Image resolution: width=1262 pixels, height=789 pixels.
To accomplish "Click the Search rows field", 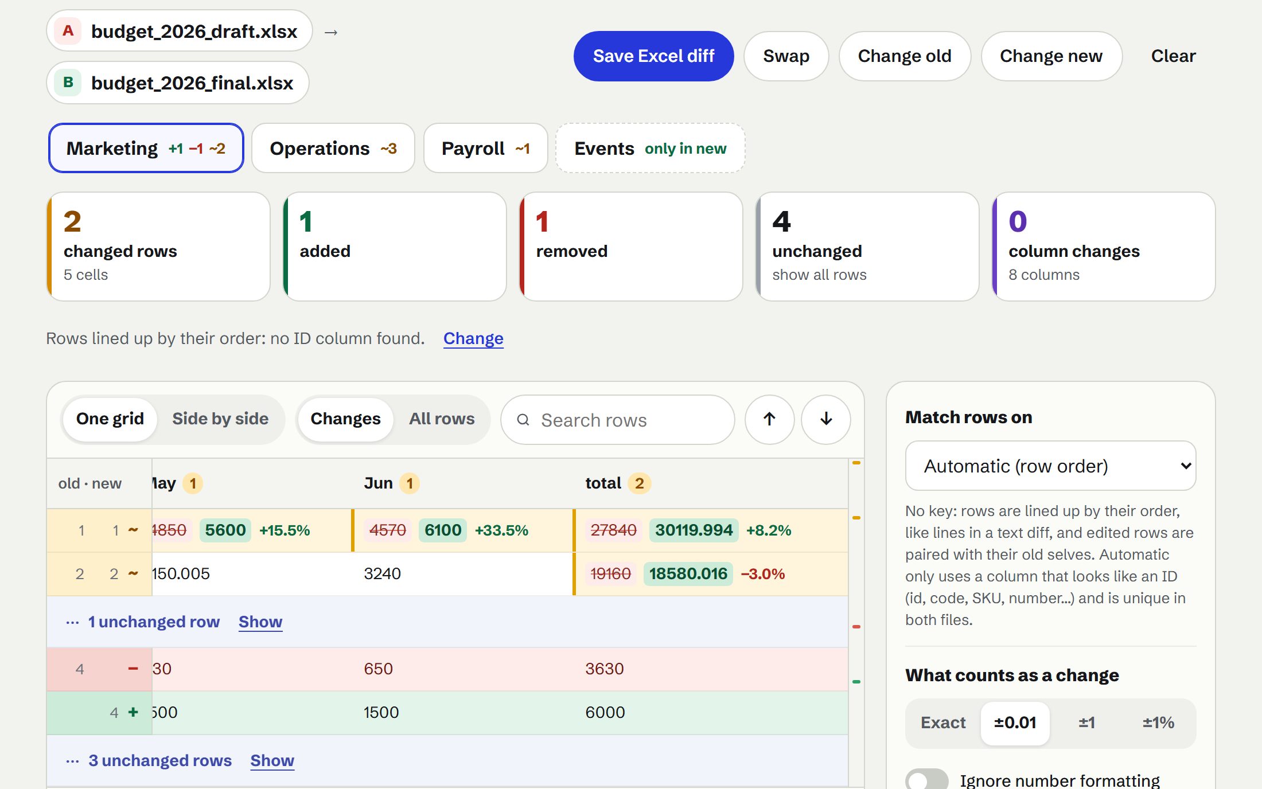I will [618, 420].
